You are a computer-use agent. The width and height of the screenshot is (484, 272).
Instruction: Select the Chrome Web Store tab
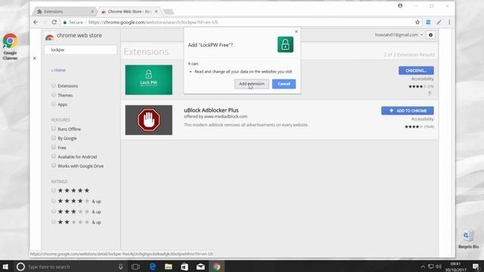click(x=129, y=11)
